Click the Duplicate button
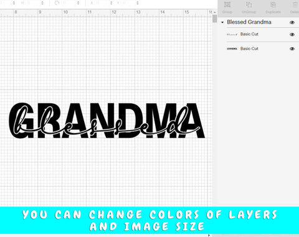299x237 pixels. coord(273,7)
